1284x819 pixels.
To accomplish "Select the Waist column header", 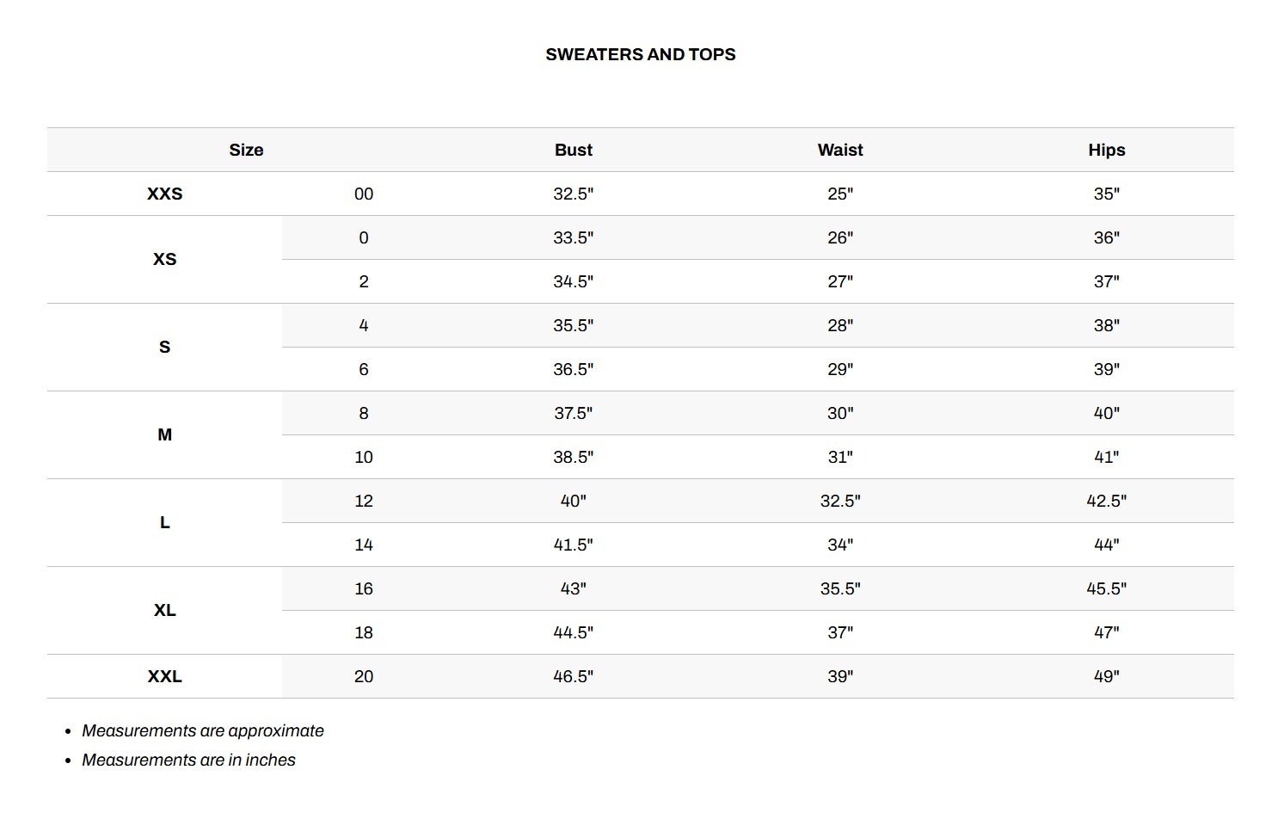I will tap(840, 150).
